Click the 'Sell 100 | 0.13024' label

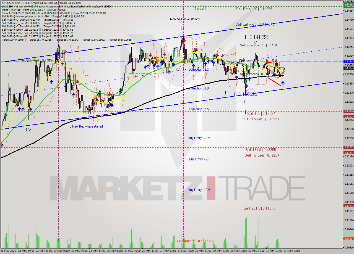261,113
